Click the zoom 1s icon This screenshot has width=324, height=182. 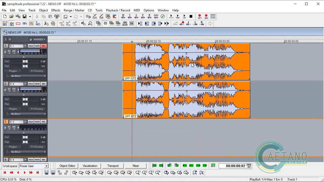coord(109,173)
